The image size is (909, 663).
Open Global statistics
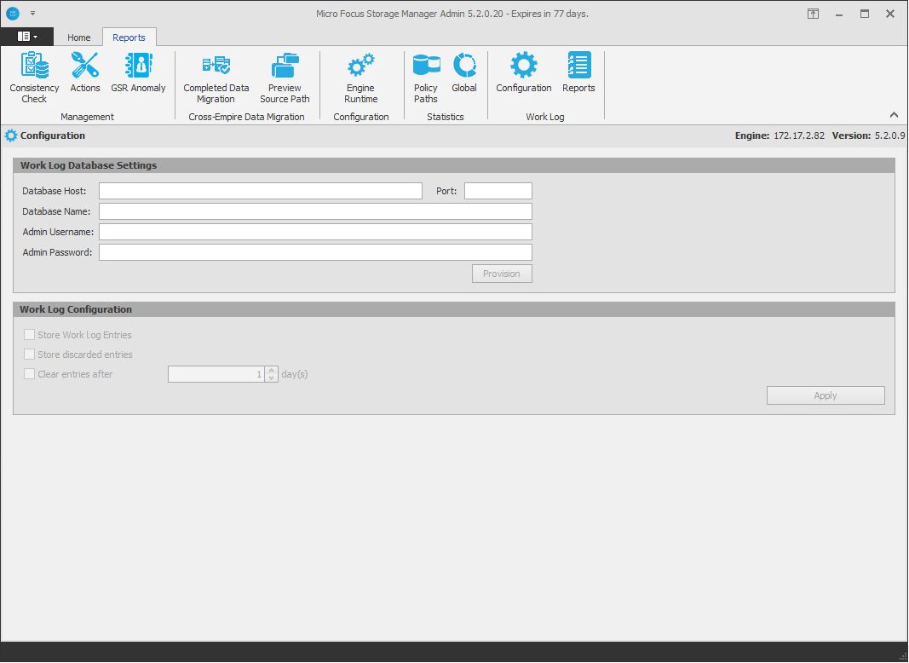(x=464, y=72)
